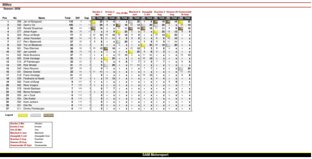Image resolution: width=312 pixels, height=159 pixels.
Task: Click total points 105 for Gerrit v Os
Action: 71,25
